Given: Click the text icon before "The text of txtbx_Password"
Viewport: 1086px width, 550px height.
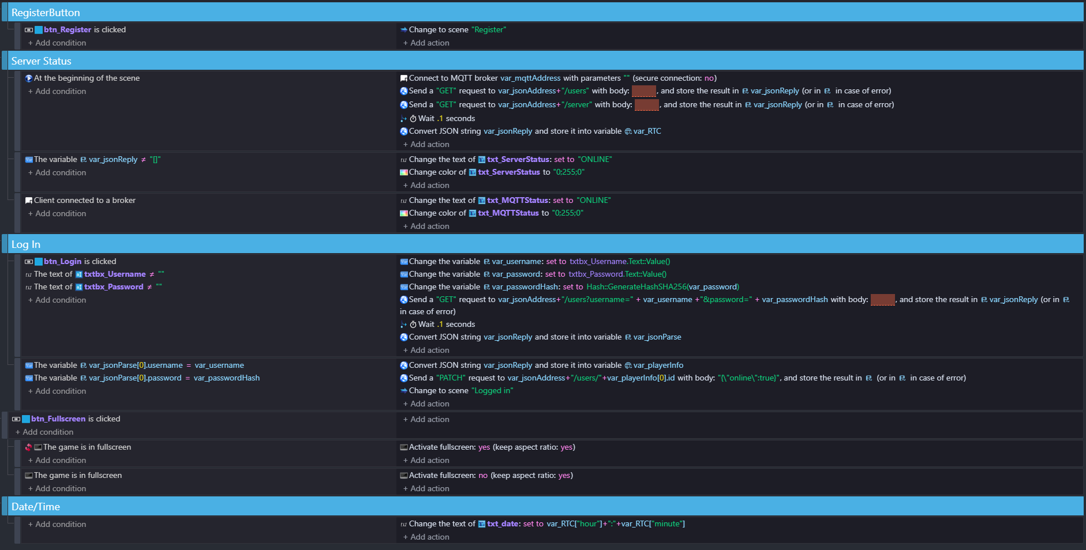Looking at the screenshot, I should point(29,287).
